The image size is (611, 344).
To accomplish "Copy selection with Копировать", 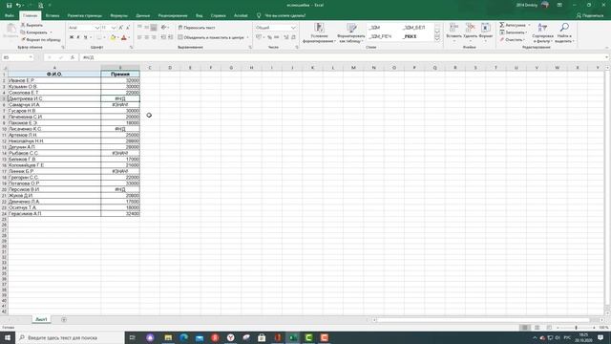I will (x=34, y=32).
